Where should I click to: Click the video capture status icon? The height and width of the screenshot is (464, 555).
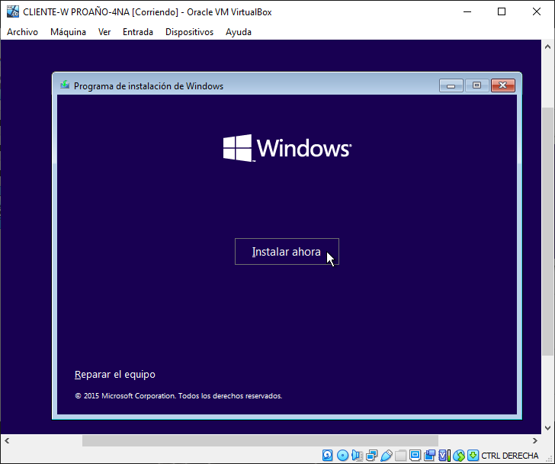point(430,455)
